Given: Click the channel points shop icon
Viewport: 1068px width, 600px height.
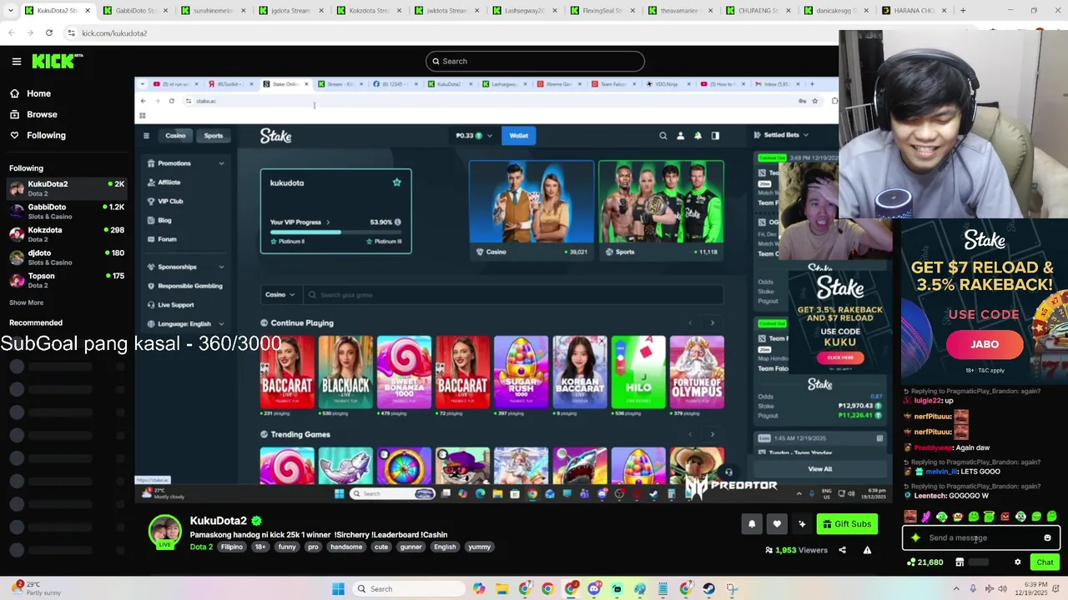Looking at the screenshot, I should pos(960,562).
